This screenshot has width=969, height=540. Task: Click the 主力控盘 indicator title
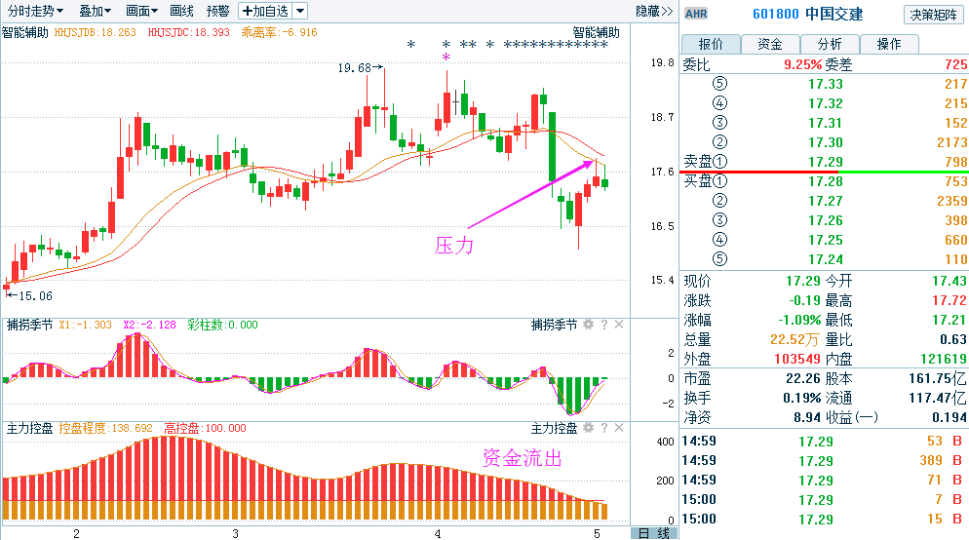pos(29,428)
